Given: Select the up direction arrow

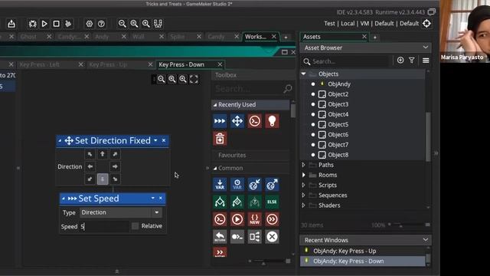Looking at the screenshot, I should 103,154.
